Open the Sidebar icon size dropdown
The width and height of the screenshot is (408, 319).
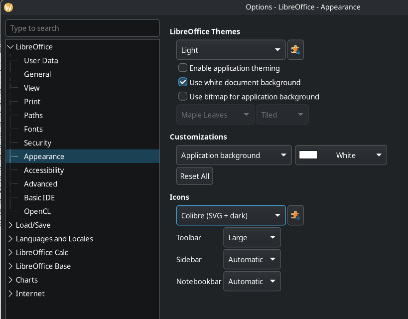(x=252, y=259)
